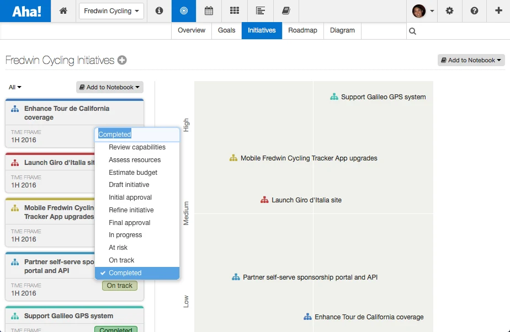Open Enhance Tour de California coverage card title
The image size is (510, 332).
point(67,113)
